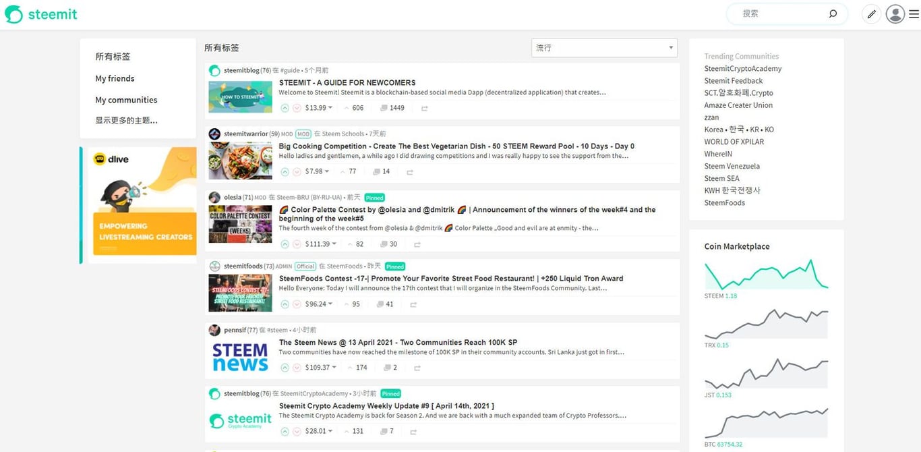
Task: Open title 'STEEMIT - A GUIDE FOR NEWCOMERS'
Action: click(347, 83)
